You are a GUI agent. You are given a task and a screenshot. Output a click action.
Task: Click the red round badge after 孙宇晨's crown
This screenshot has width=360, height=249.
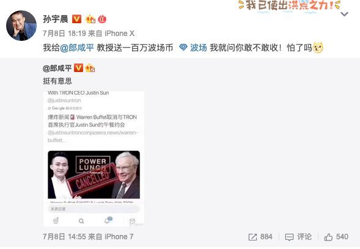click(102, 20)
